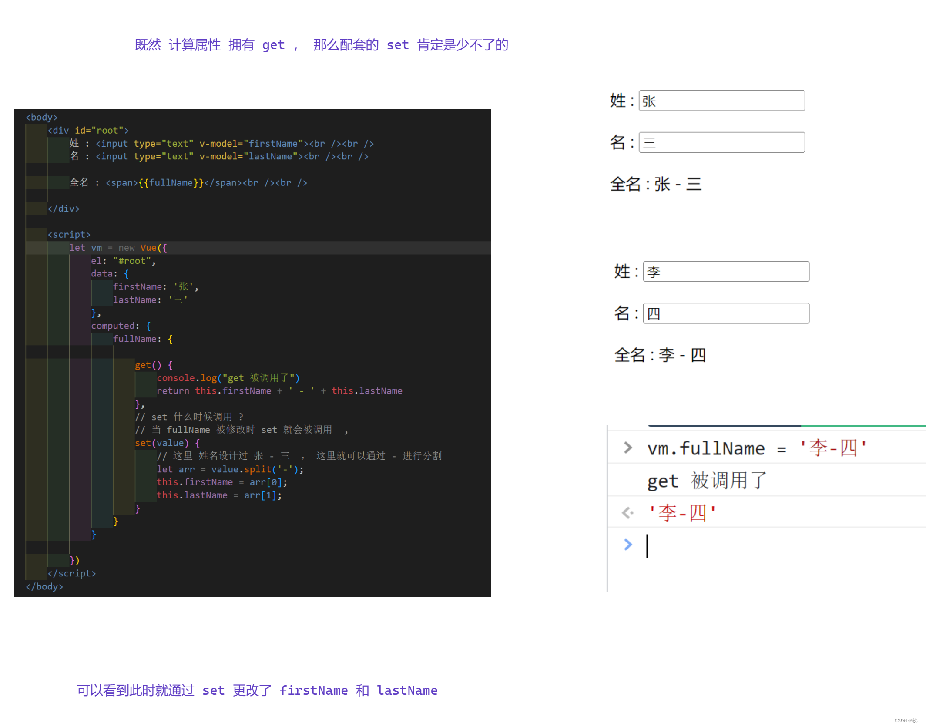Click the code line firstName: '张'
The height and width of the screenshot is (727, 926).
click(155, 287)
